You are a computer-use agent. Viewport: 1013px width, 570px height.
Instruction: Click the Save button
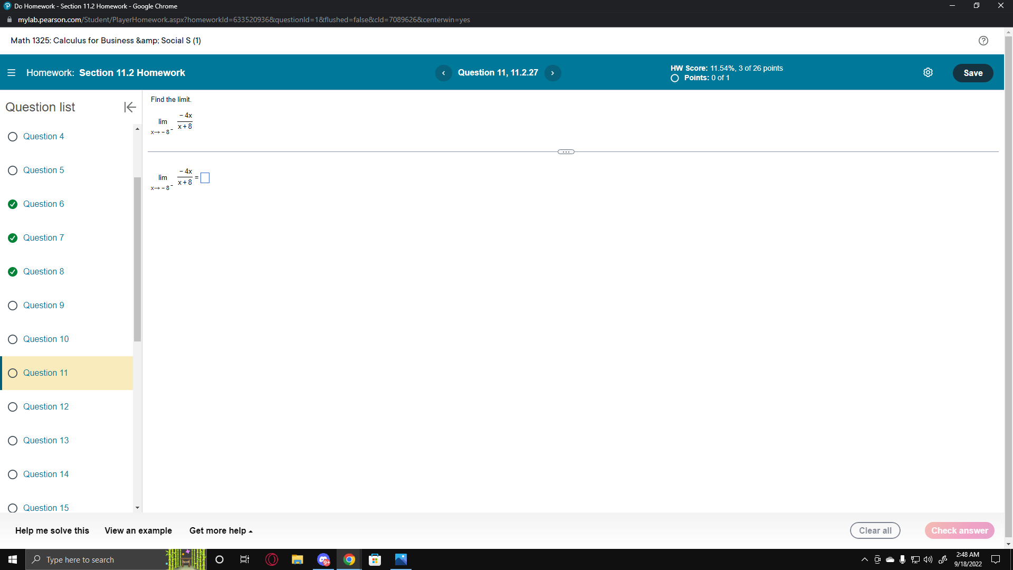pyautogui.click(x=972, y=73)
